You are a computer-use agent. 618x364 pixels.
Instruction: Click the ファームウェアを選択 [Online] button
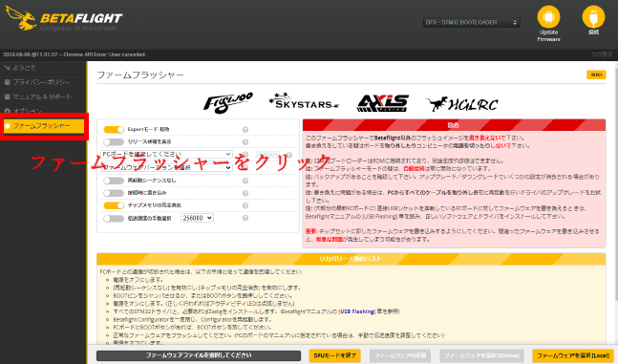pos(481,355)
